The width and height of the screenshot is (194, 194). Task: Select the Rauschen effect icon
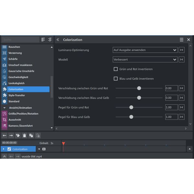(5, 47)
